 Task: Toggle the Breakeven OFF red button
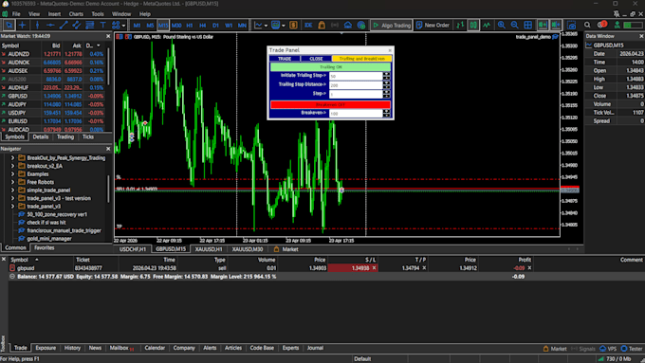coord(330,104)
